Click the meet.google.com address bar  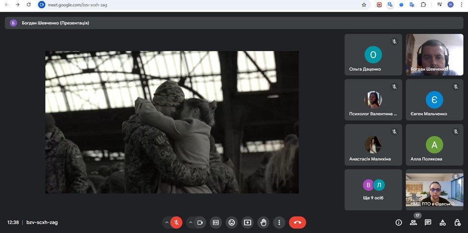(x=195, y=5)
